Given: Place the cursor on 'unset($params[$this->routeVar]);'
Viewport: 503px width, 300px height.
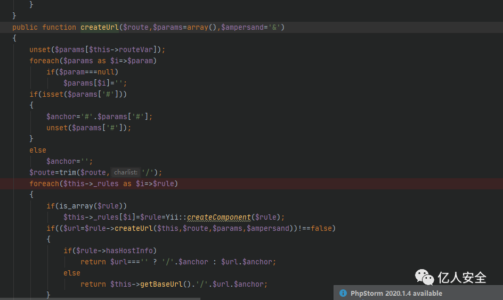Looking at the screenshot, I should tap(97, 49).
